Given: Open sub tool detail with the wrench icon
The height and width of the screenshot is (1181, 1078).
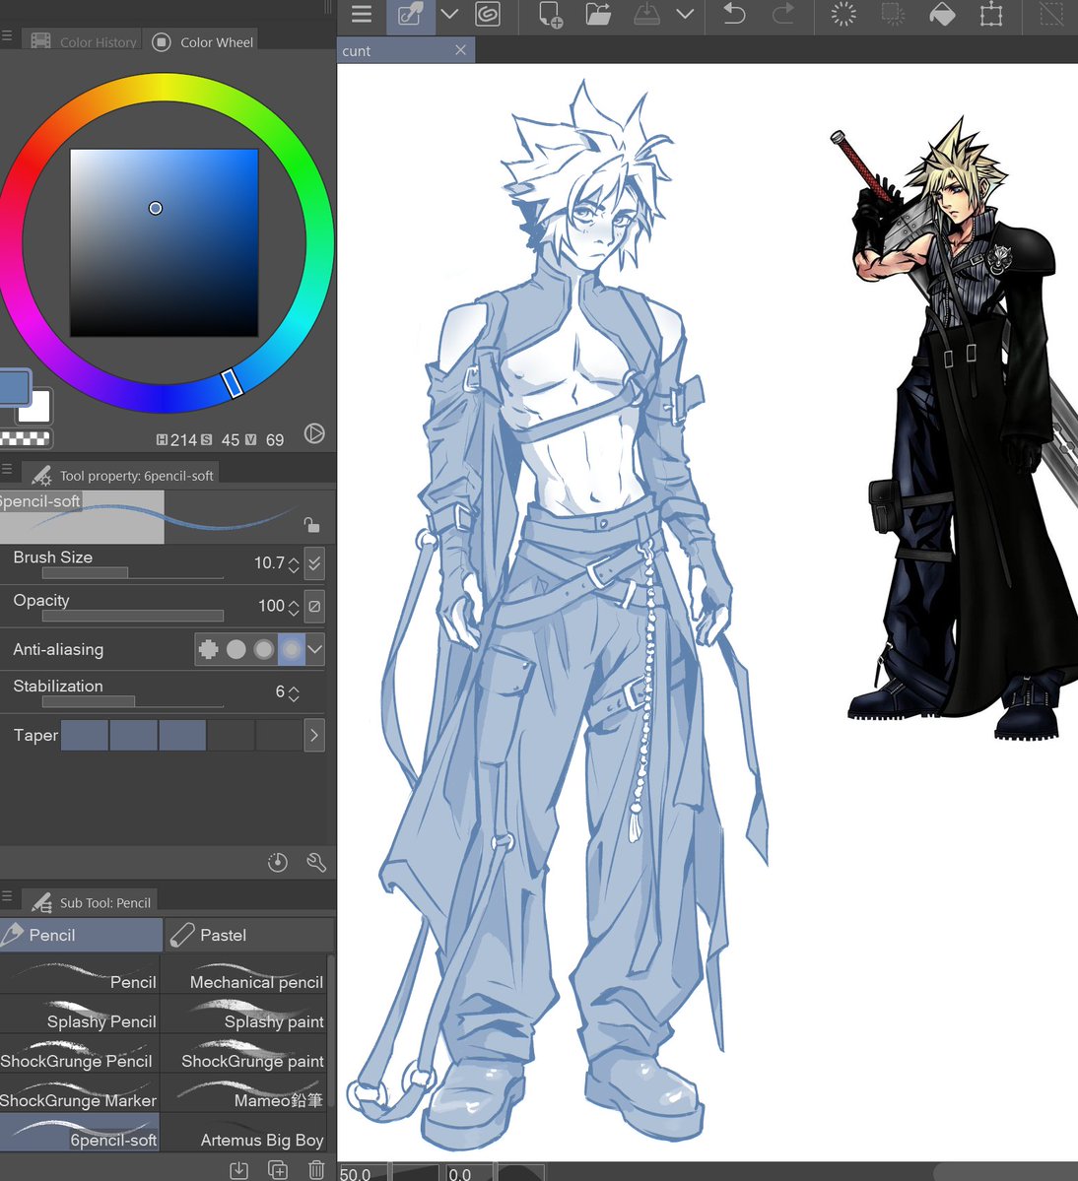Looking at the screenshot, I should (316, 863).
